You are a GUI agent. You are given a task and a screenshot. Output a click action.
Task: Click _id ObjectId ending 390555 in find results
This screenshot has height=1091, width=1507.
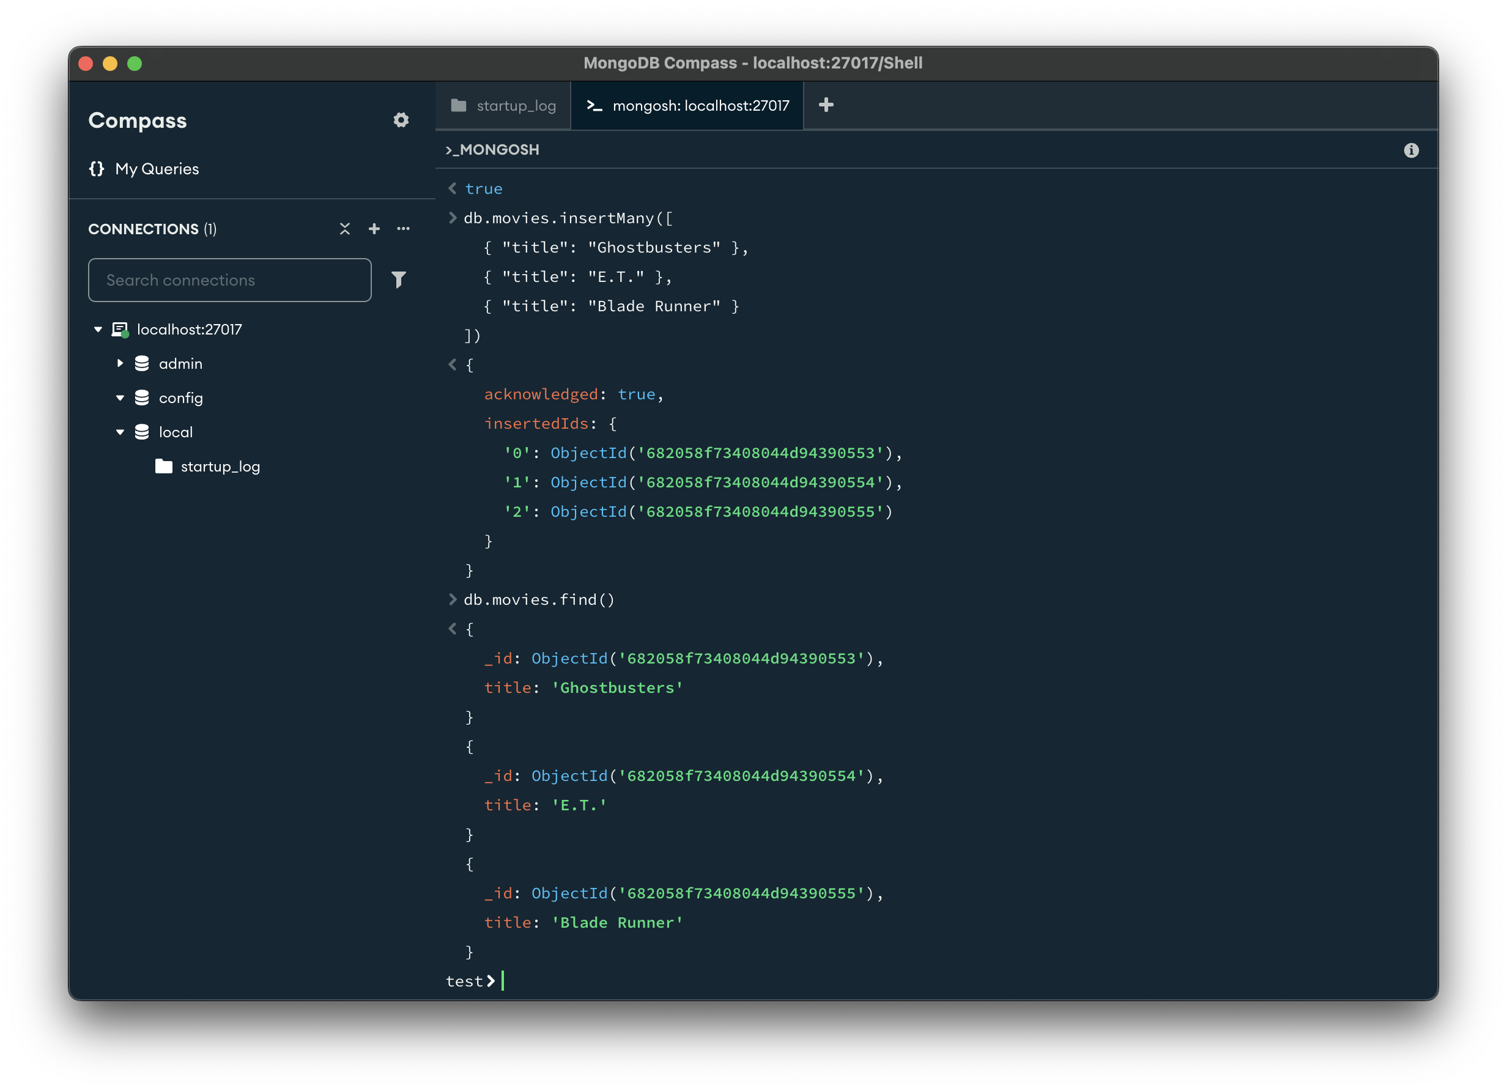684,893
